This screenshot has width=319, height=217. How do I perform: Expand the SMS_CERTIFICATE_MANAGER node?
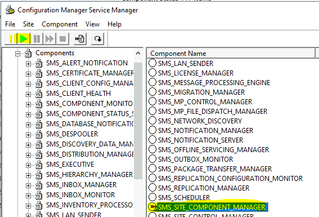(x=28, y=74)
